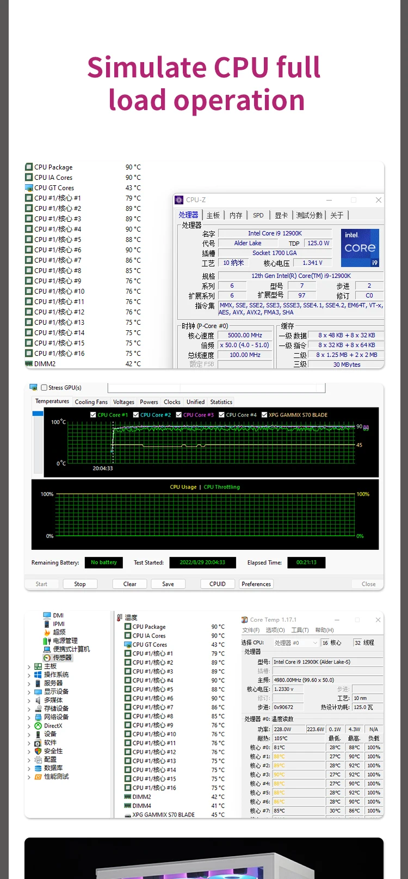Click the 文件(F) menu in Core Temp
Viewport: 408px width, 879px height.
pos(251,630)
